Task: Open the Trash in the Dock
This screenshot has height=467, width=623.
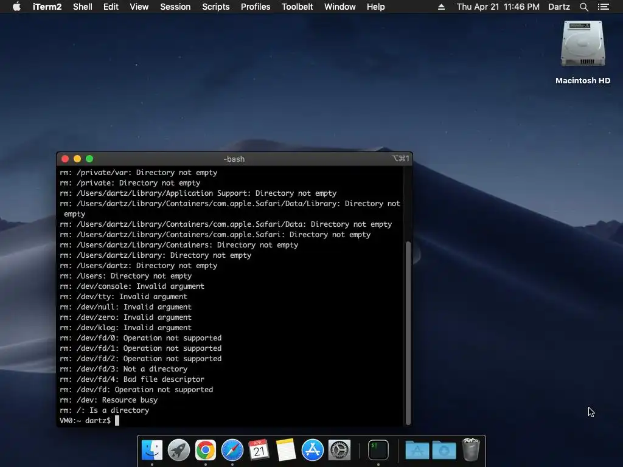Action: (471, 449)
